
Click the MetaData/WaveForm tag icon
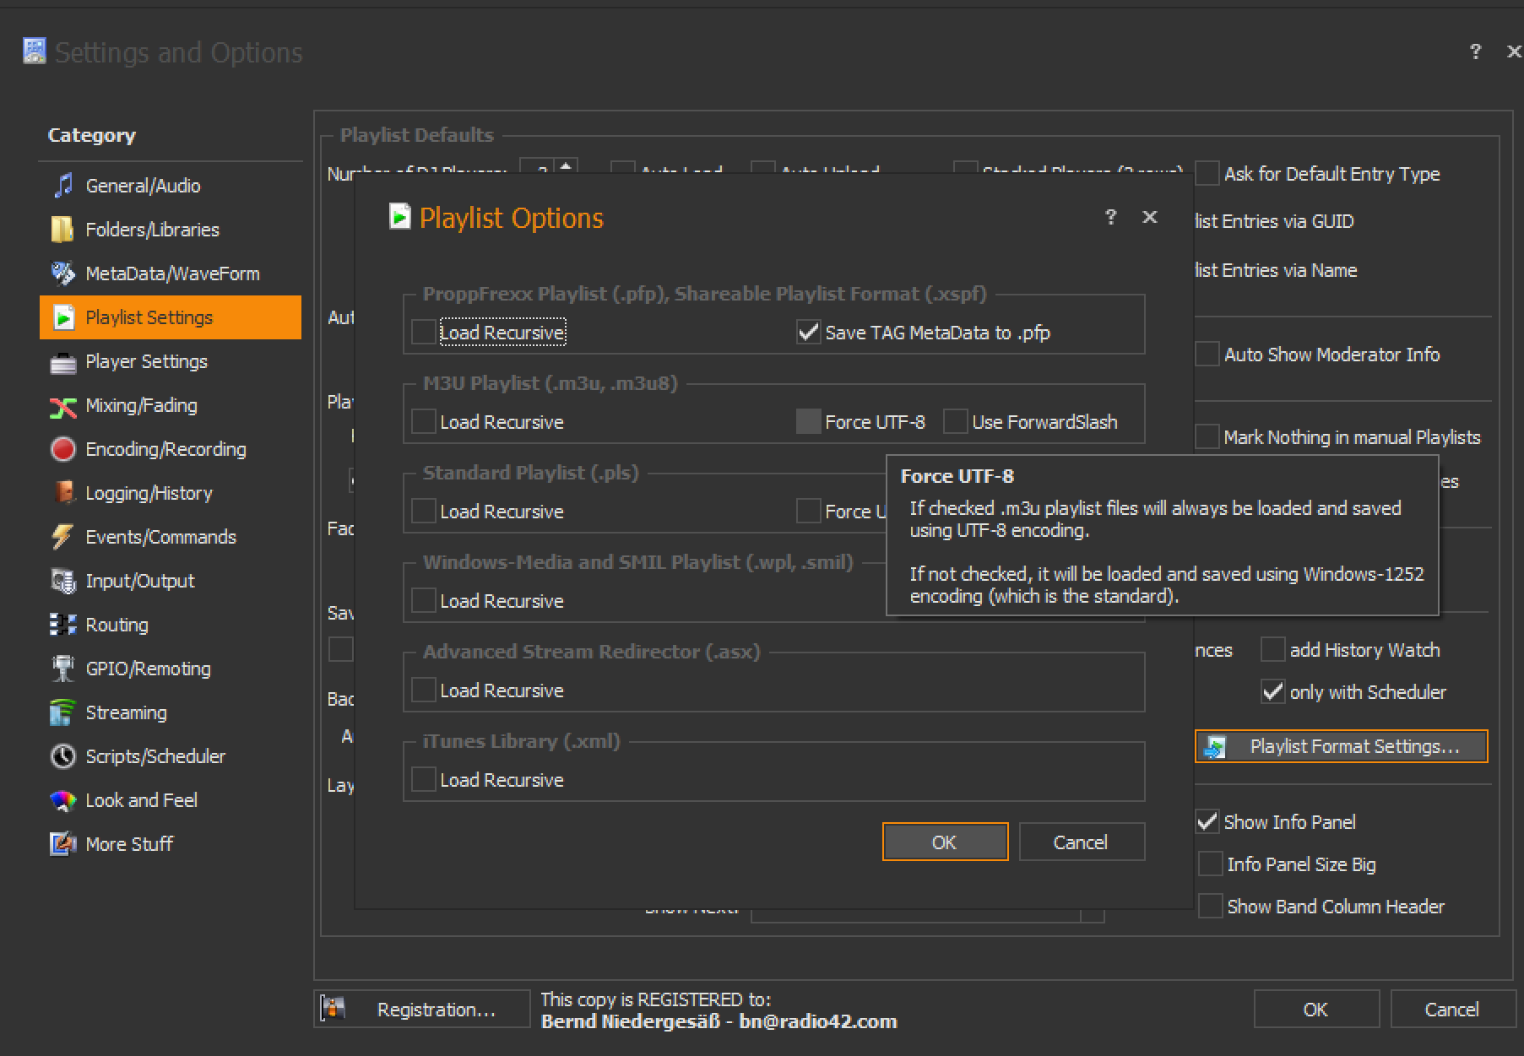coord(63,273)
